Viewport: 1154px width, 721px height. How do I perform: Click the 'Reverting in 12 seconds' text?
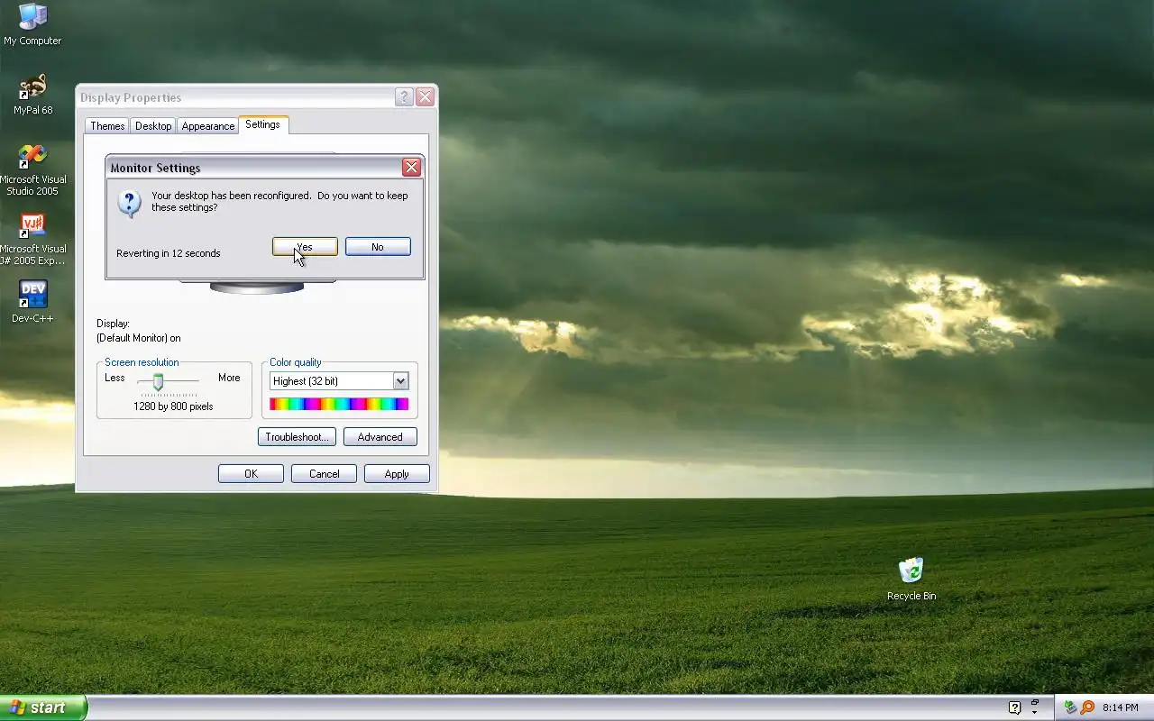pyautogui.click(x=169, y=253)
